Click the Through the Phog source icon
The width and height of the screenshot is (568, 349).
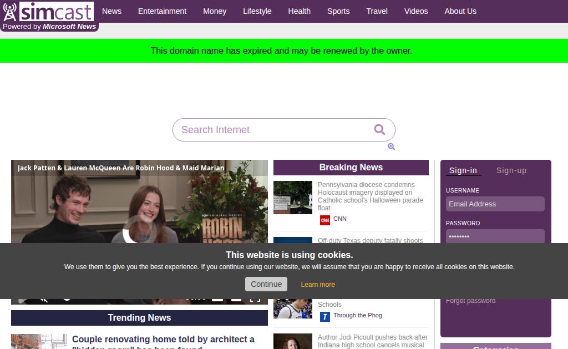pyautogui.click(x=325, y=316)
